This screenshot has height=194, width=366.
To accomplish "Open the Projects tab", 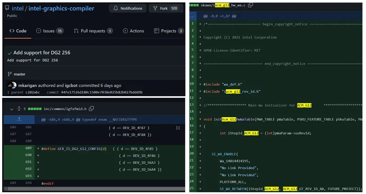I will (x=168, y=31).
